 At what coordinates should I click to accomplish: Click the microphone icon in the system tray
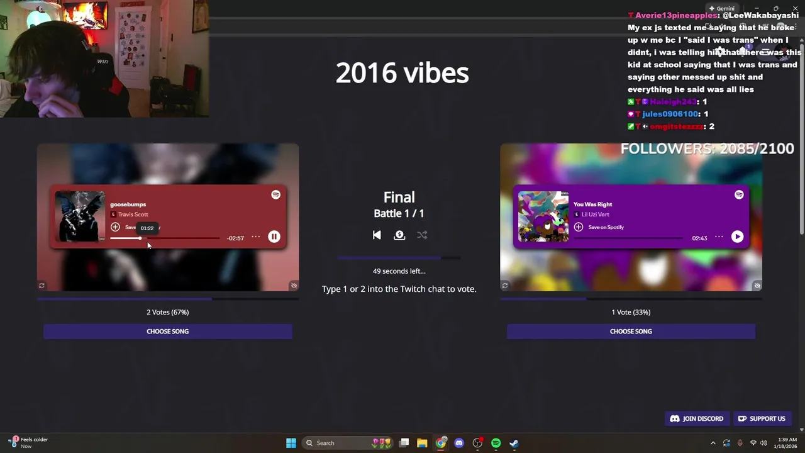pos(740,443)
